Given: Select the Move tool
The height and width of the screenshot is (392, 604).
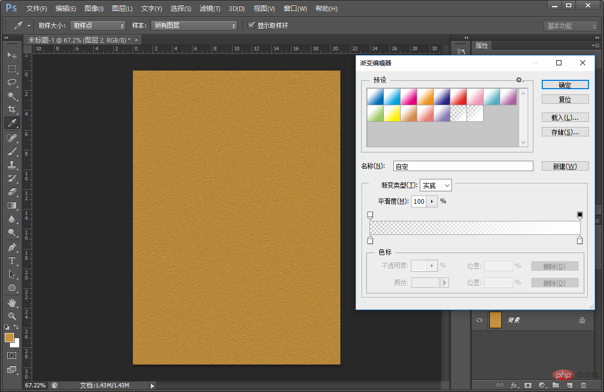Looking at the screenshot, I should (12, 55).
